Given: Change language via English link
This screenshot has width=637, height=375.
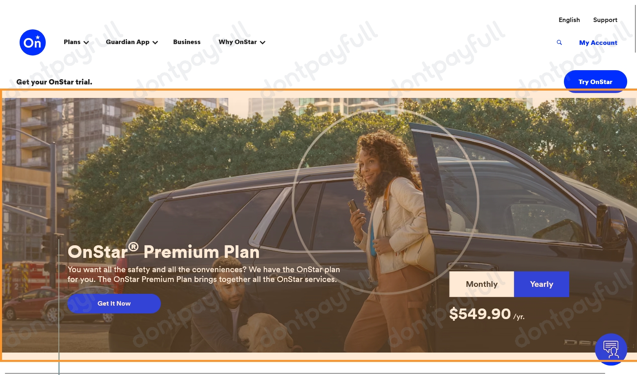Looking at the screenshot, I should pos(569,20).
